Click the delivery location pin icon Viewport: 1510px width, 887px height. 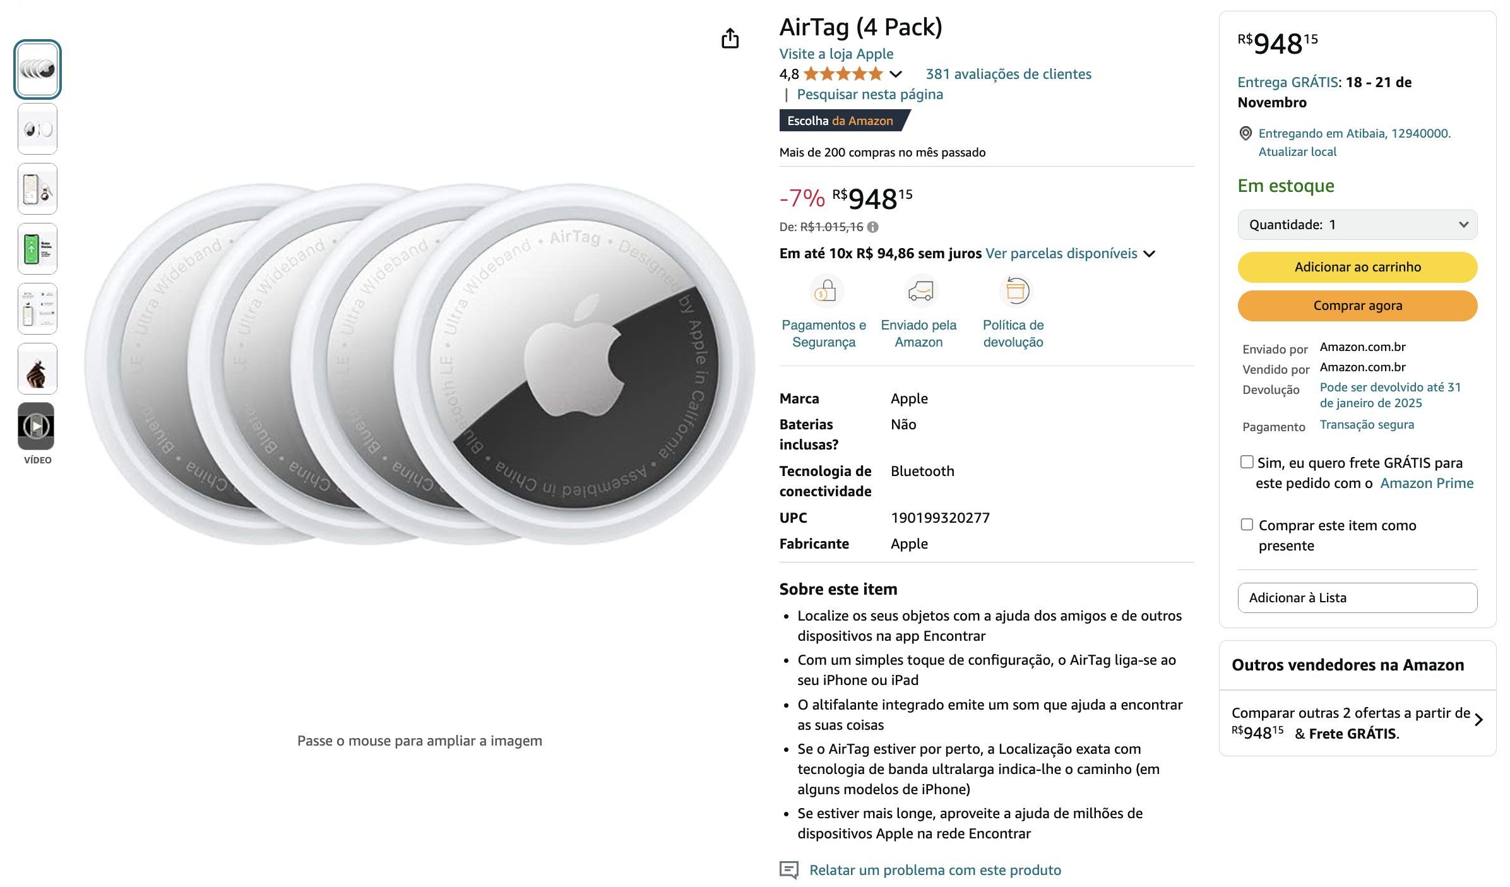pyautogui.click(x=1245, y=134)
